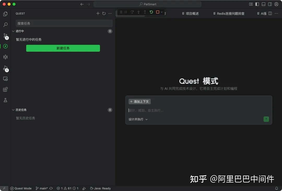
Task: Click the 新建任务 green button
Action: [x=63, y=48]
